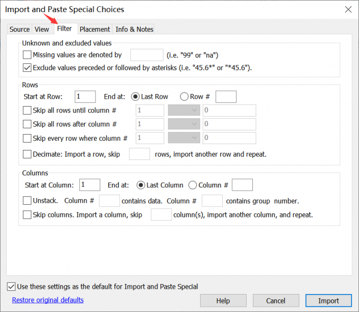The height and width of the screenshot is (312, 359).
Task: Open the Info & Notes tab
Action: [x=134, y=30]
